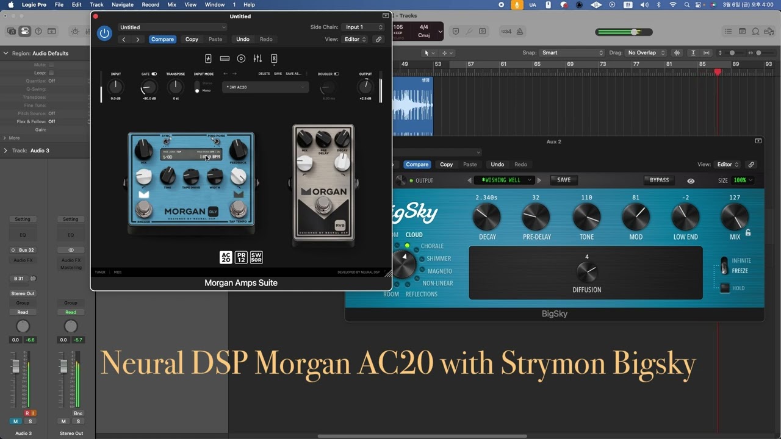Select the SW50R amp model icon
781x439 pixels.
pos(256,257)
